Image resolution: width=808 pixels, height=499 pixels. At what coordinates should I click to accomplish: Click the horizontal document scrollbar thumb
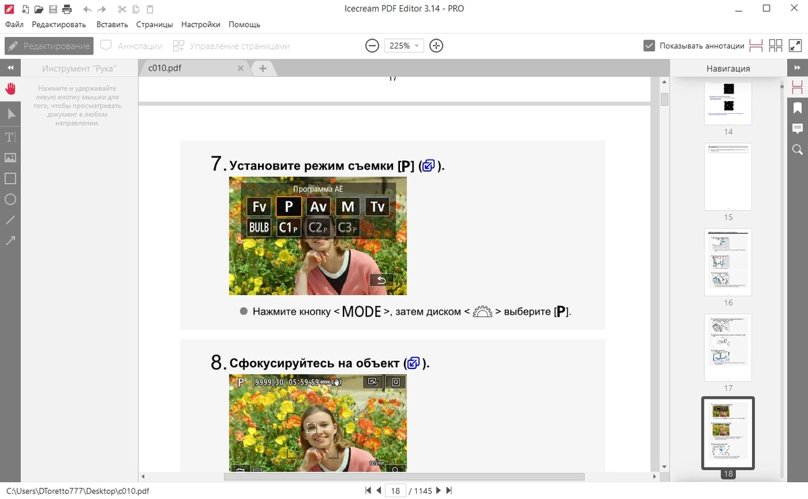click(x=404, y=476)
